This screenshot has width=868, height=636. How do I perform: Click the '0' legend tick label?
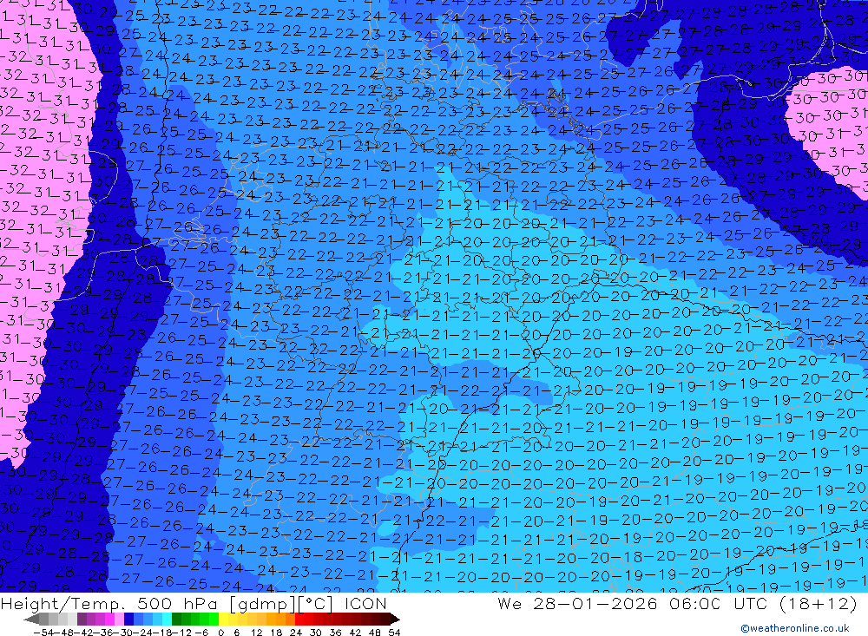(220, 633)
